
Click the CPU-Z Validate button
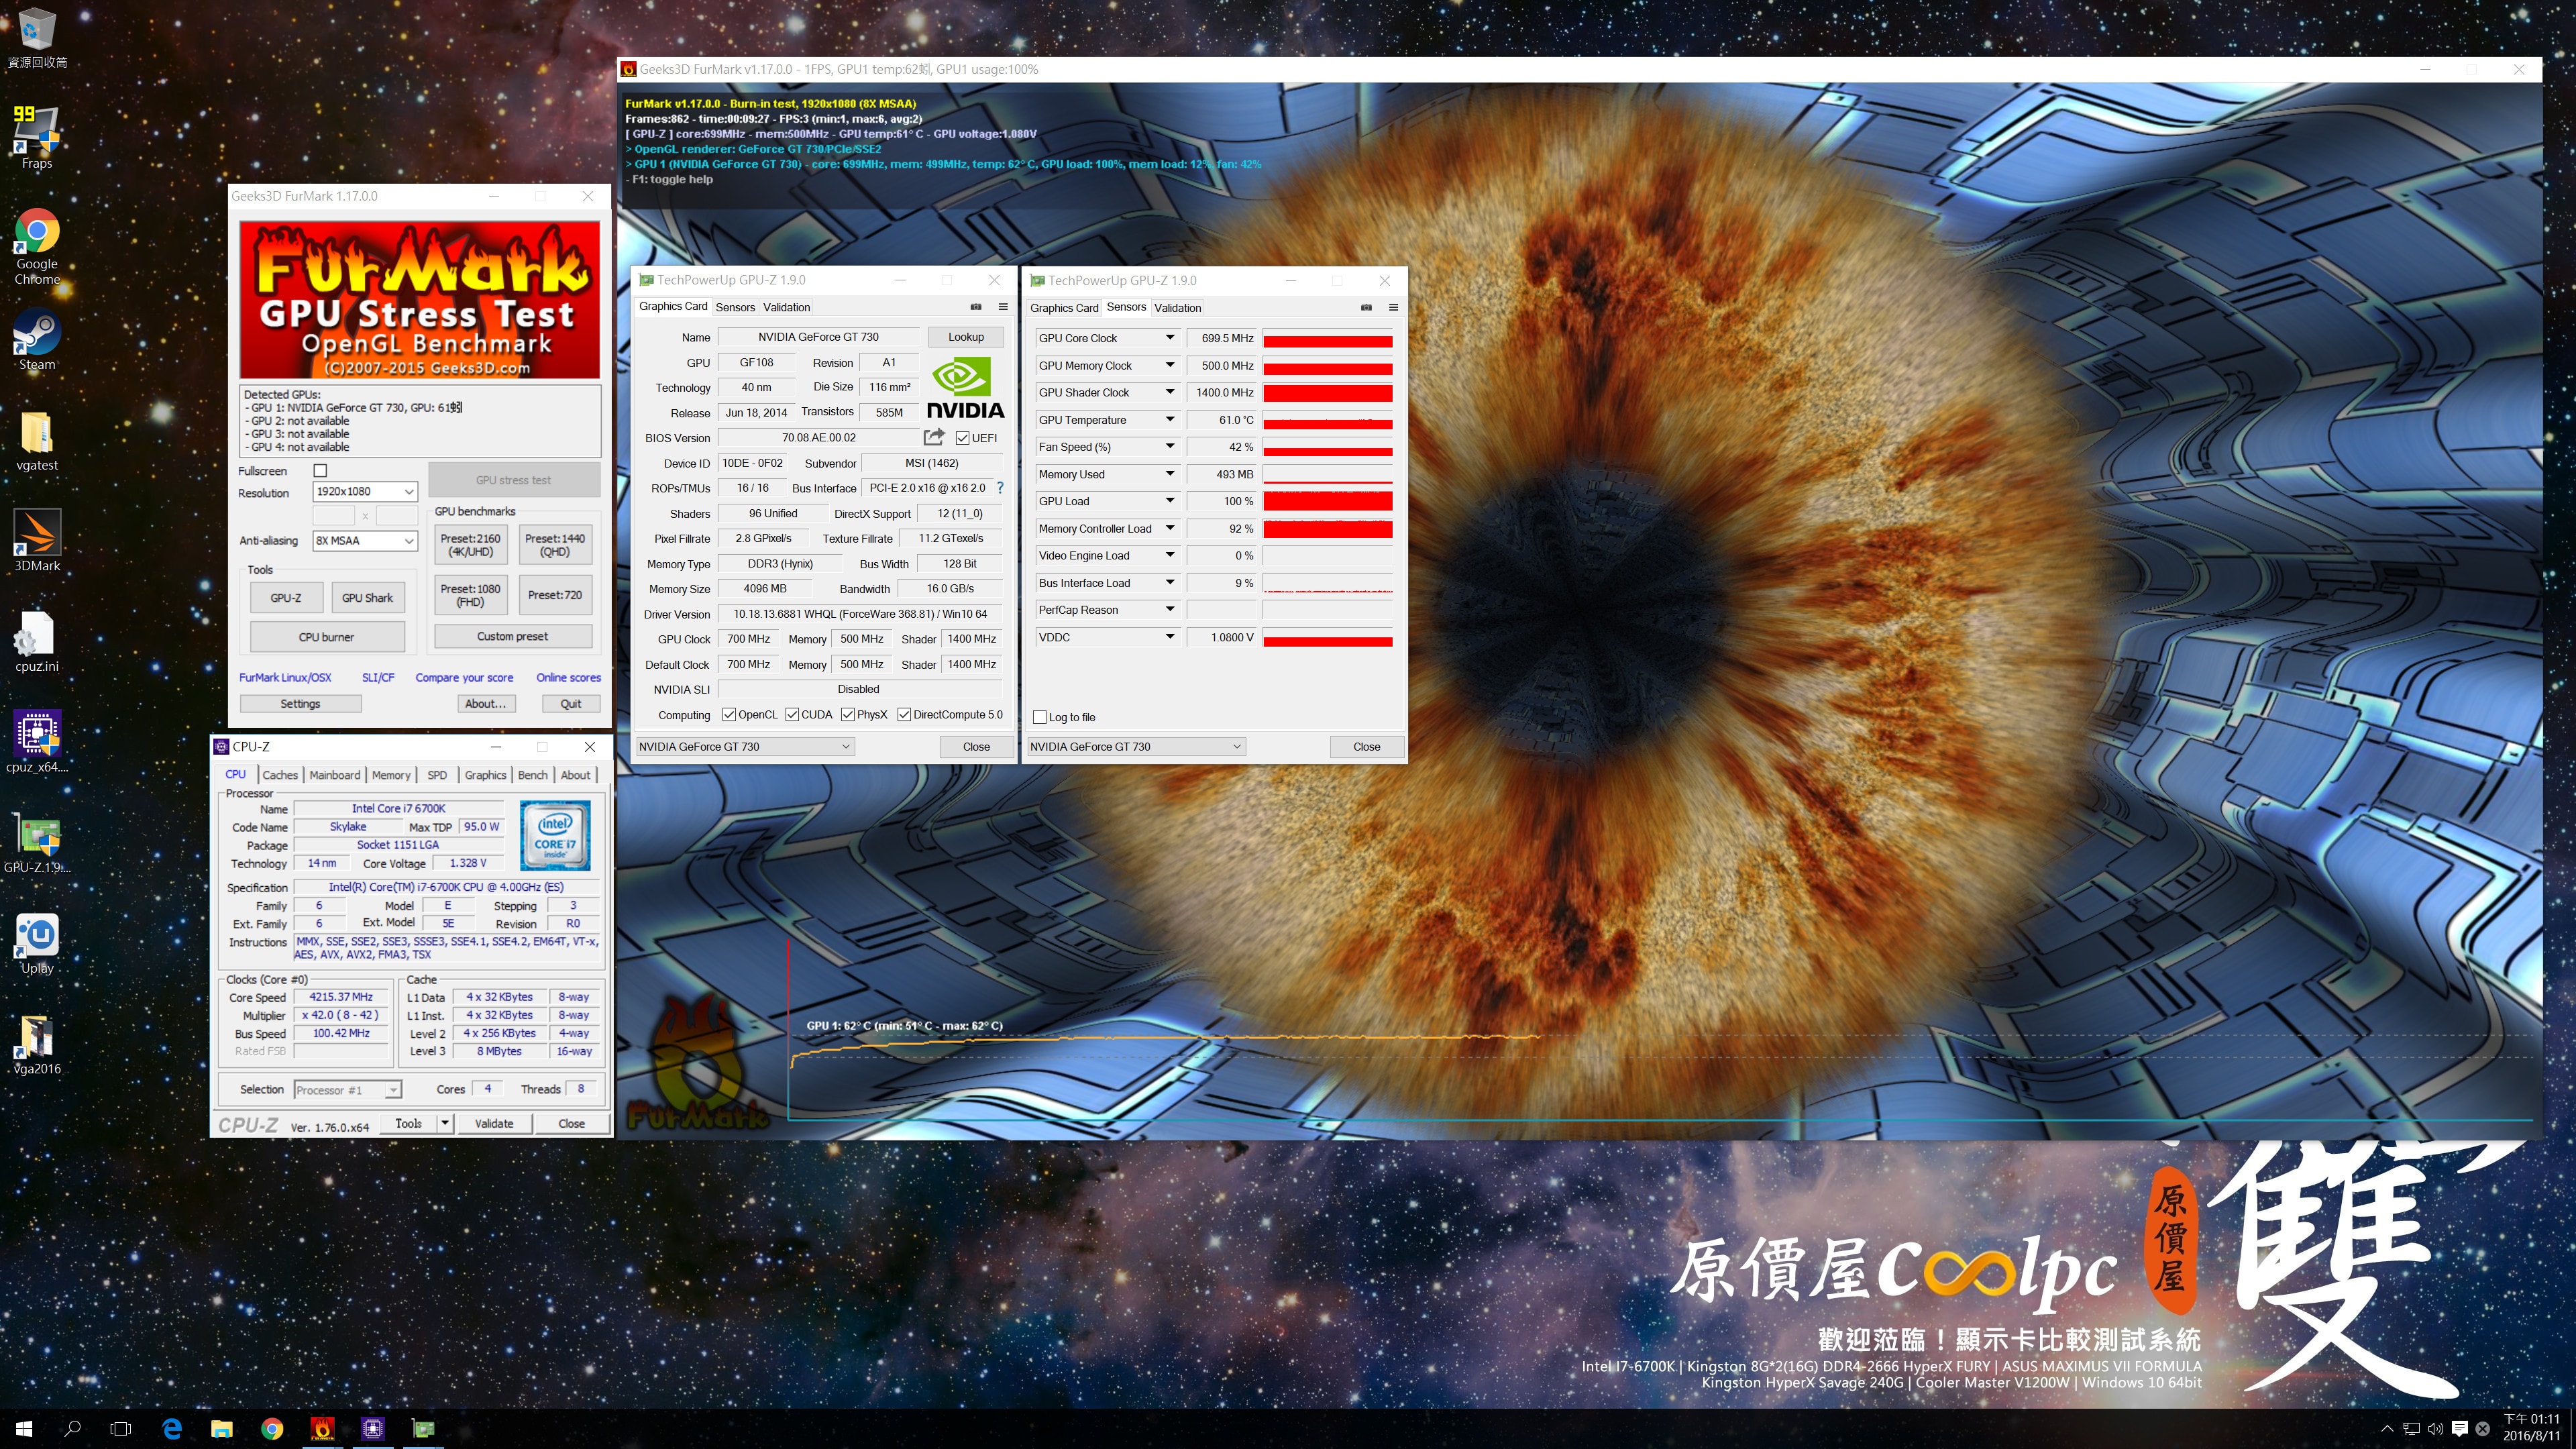click(x=494, y=1123)
